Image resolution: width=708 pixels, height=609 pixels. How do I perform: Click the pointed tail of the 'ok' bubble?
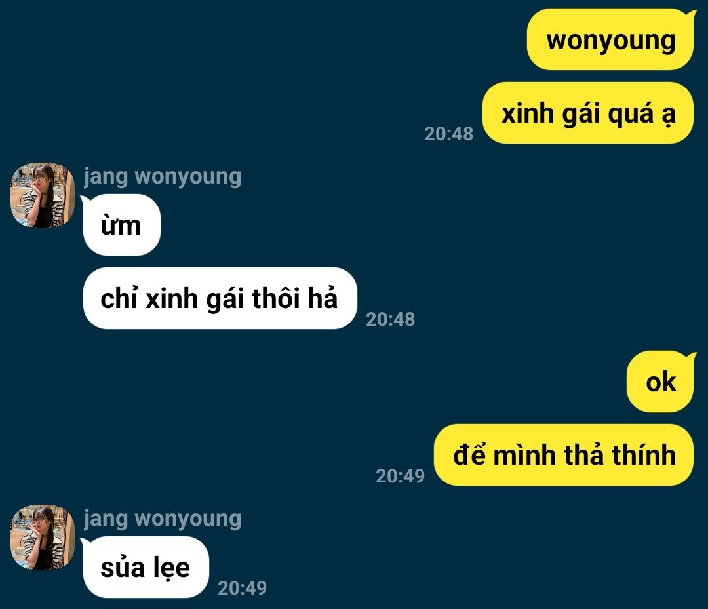692,357
